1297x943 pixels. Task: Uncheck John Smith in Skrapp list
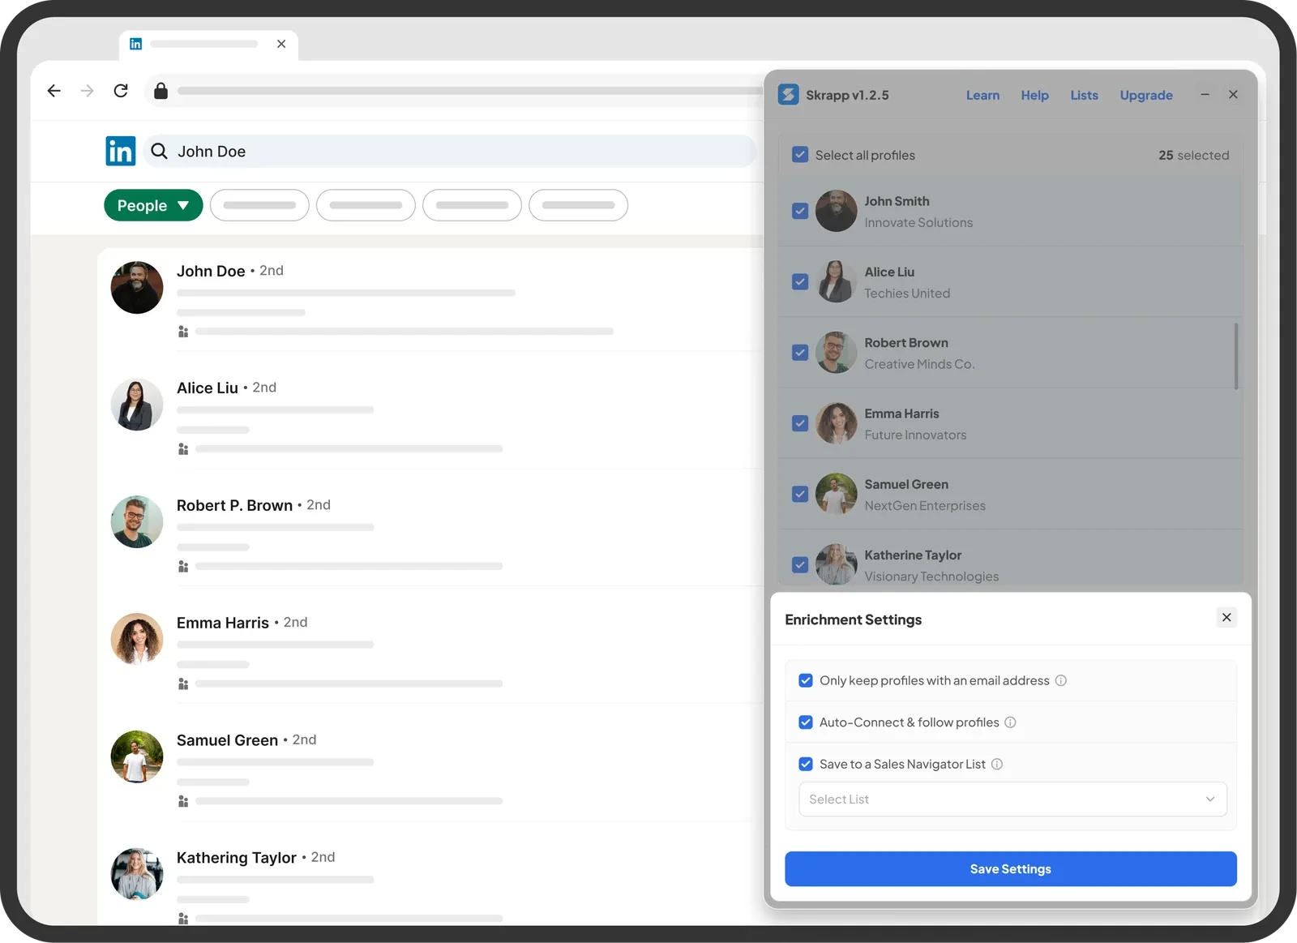click(800, 211)
